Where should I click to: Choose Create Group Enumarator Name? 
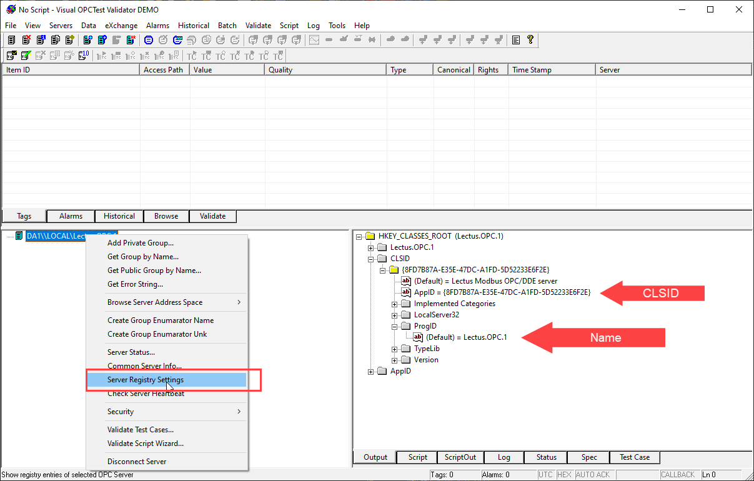tap(167, 320)
